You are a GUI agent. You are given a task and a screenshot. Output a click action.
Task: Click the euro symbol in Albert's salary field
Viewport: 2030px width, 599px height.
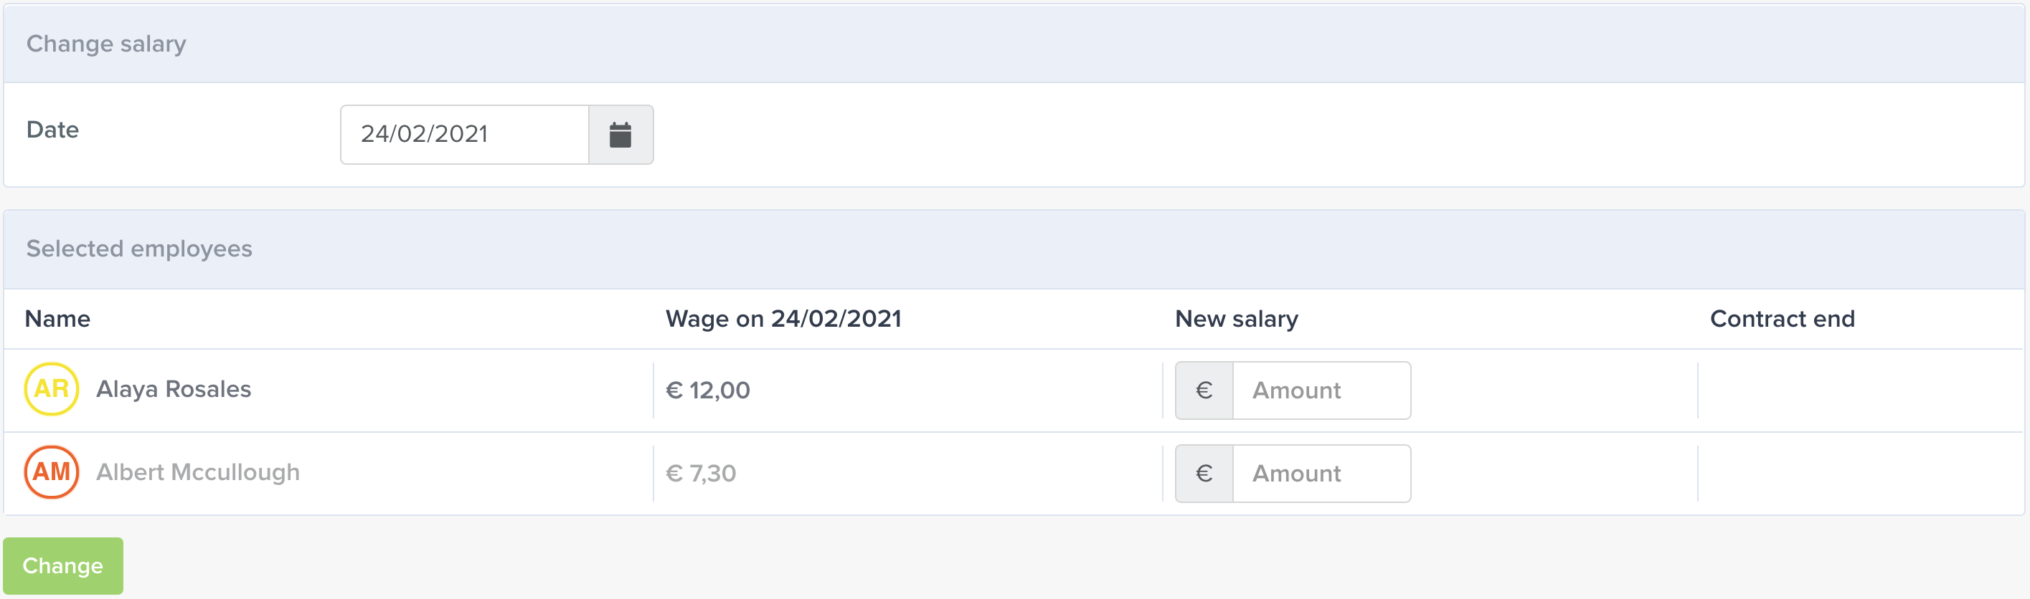(x=1204, y=474)
